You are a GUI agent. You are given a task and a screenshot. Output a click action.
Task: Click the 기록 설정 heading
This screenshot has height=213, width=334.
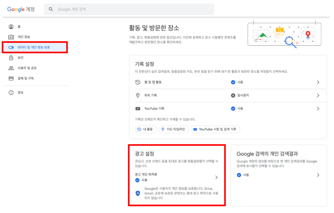(x=145, y=64)
